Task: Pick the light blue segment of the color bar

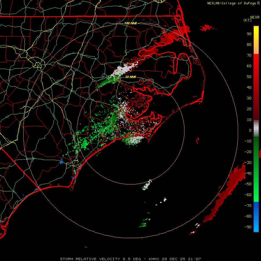Action: pos(256,226)
